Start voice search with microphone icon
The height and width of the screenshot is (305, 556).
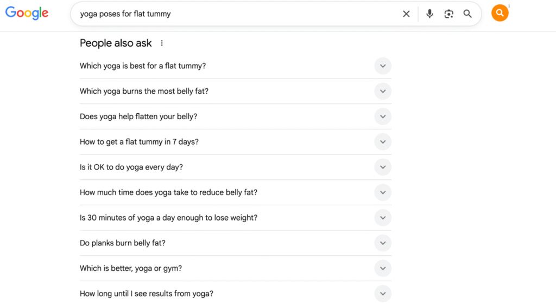pos(429,14)
